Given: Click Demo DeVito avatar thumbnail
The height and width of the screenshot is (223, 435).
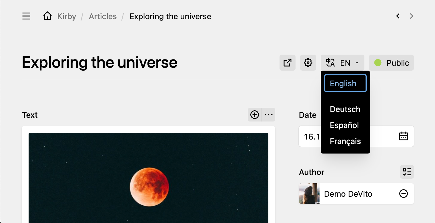Looking at the screenshot, I should point(309,194).
